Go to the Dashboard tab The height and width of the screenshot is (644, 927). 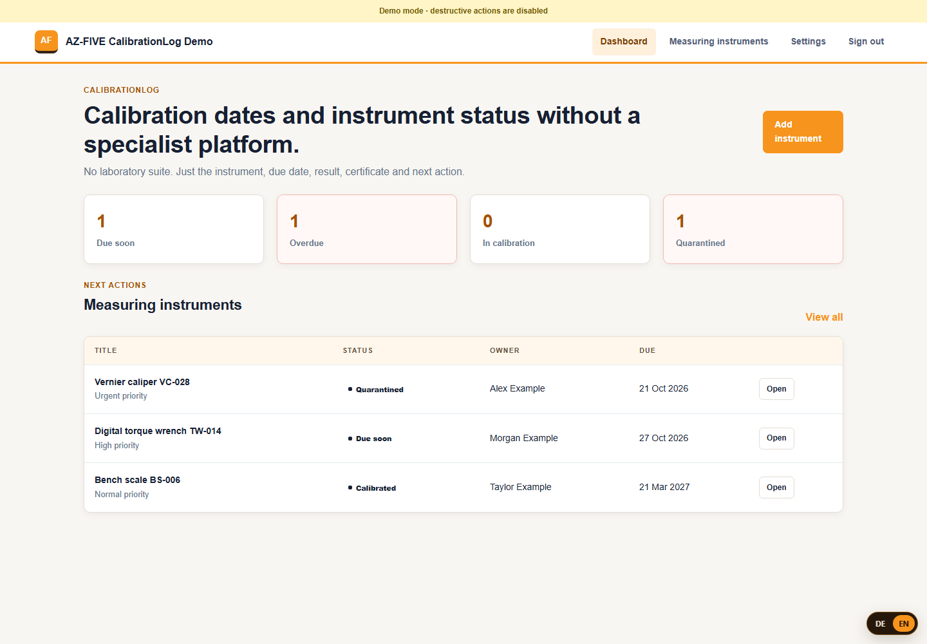click(x=624, y=41)
